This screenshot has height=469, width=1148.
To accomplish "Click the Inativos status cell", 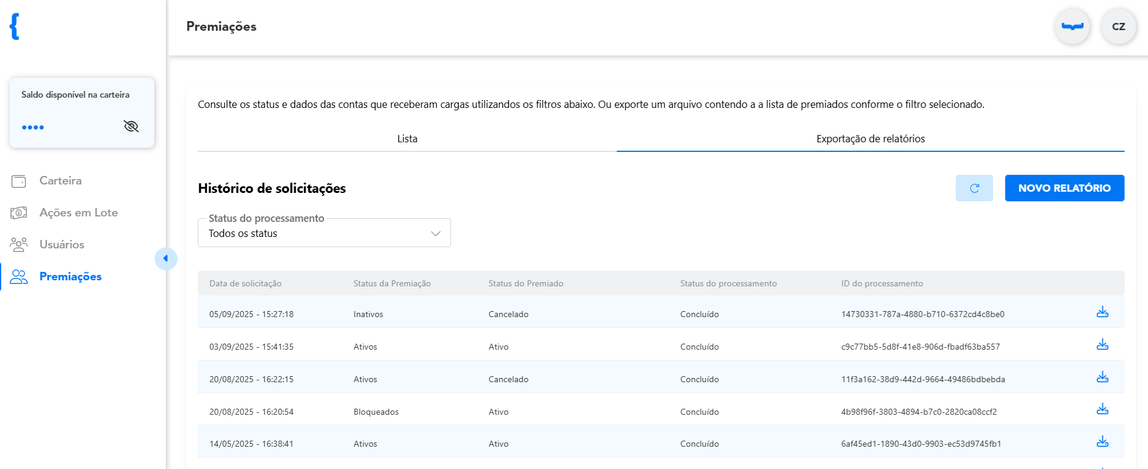I will pyautogui.click(x=368, y=314).
